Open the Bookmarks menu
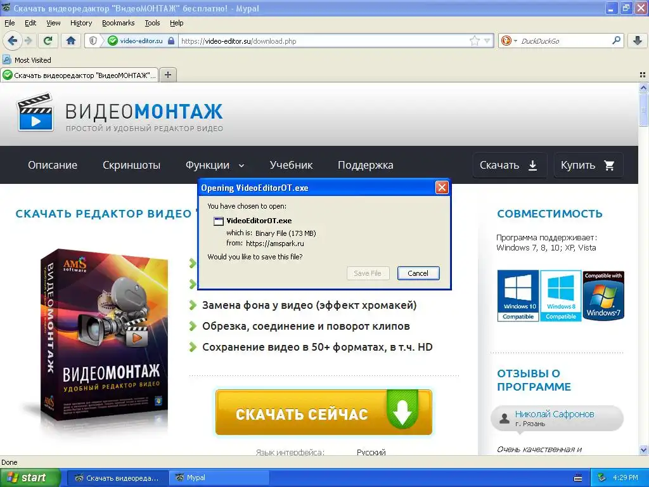Screen dimensions: 649x487 118,23
